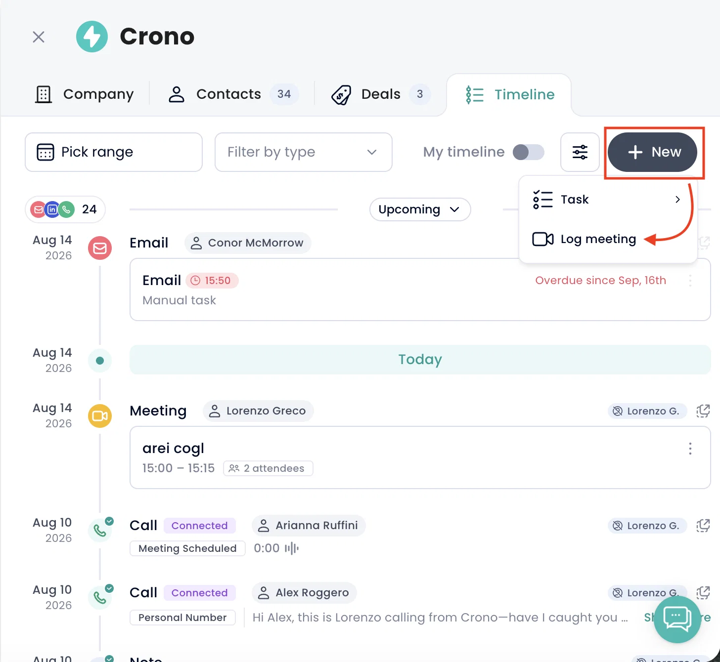
Task: Click the Conor McMorrow contact chip
Action: coord(248,243)
